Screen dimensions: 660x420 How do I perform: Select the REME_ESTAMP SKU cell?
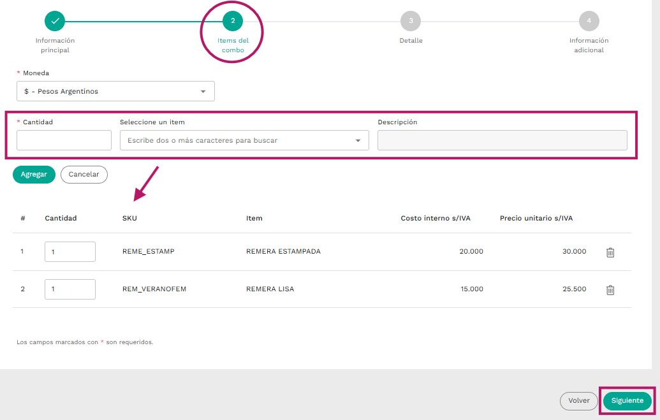pyautogui.click(x=148, y=251)
